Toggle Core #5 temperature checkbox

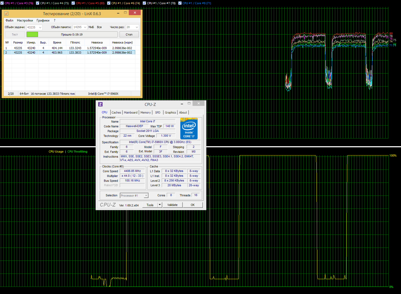coord(73,3)
